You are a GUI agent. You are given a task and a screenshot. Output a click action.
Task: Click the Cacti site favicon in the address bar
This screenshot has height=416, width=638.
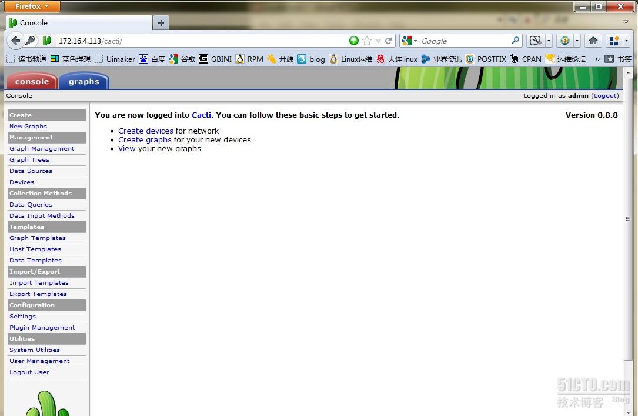coord(47,41)
